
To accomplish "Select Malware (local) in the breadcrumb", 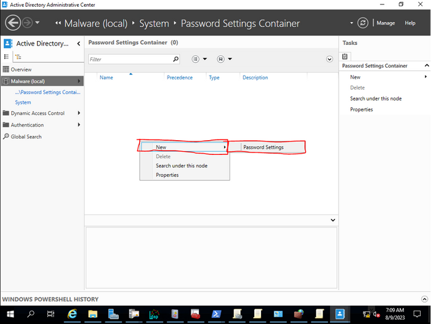I will click(x=96, y=23).
